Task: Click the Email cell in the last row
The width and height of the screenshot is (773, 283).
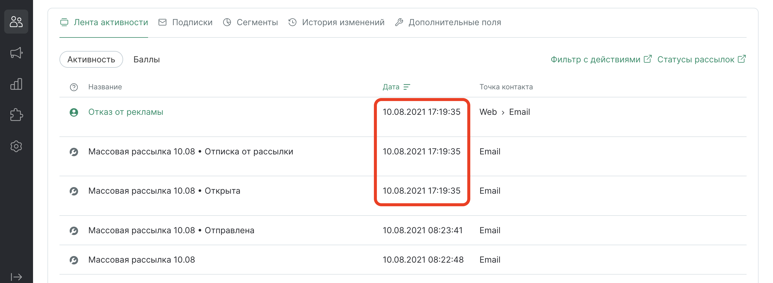Action: 490,260
